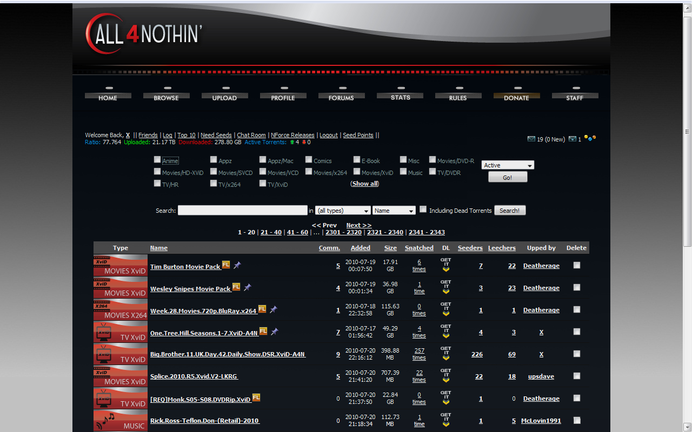The image size is (692, 432).
Task: Open the Need Seeds link
Action: tap(216, 135)
